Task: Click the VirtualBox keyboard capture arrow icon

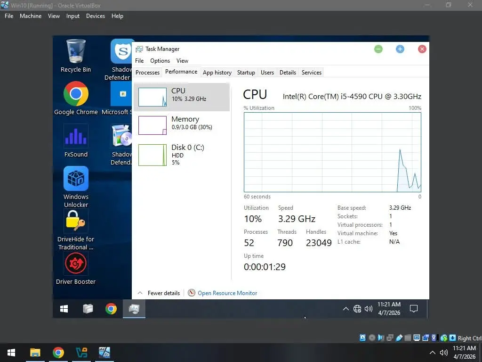Action: click(452, 337)
